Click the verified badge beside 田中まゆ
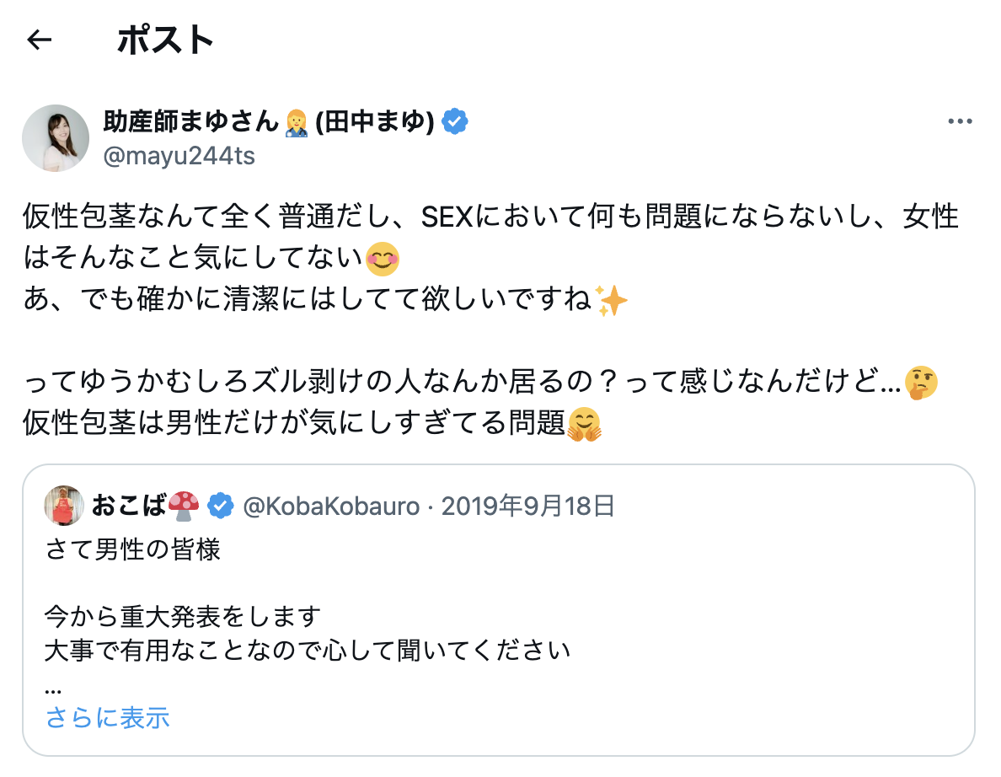 click(x=455, y=122)
